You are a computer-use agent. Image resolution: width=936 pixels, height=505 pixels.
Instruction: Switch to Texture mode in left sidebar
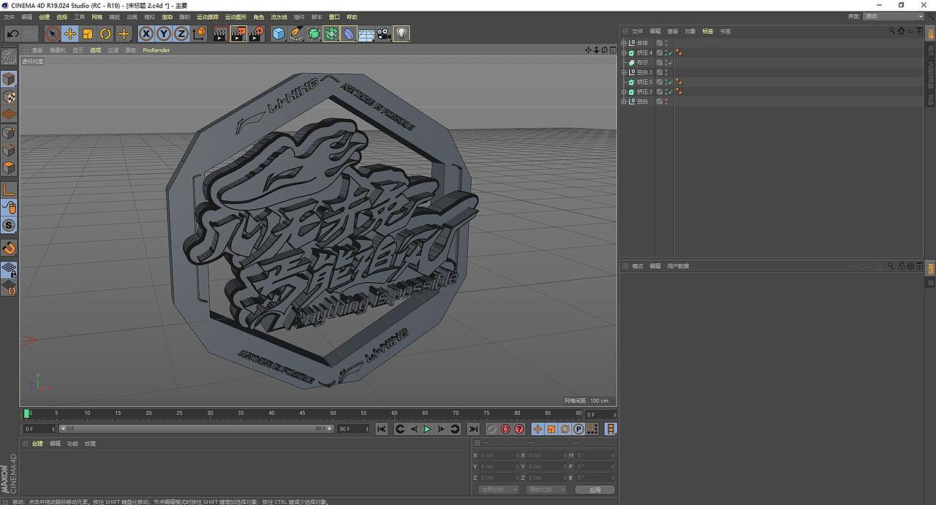coord(9,96)
